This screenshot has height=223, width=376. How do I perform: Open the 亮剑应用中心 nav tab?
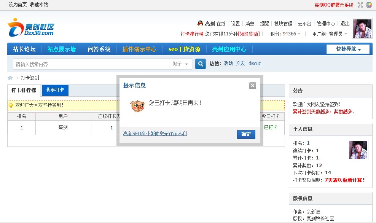click(x=229, y=49)
